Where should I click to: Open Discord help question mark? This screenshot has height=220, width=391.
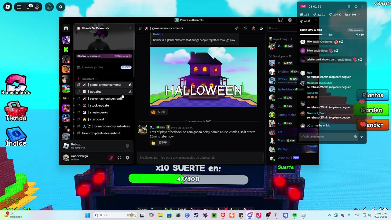click(290, 20)
